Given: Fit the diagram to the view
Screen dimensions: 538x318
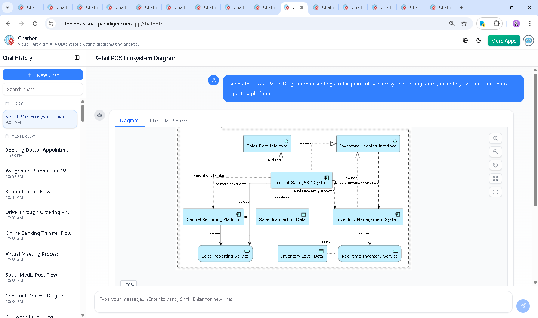Looking at the screenshot, I should 495,178.
